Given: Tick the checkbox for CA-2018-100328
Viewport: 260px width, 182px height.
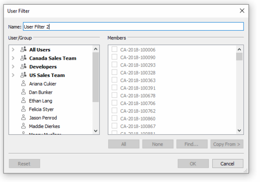Looking at the screenshot, I should coord(114,73).
